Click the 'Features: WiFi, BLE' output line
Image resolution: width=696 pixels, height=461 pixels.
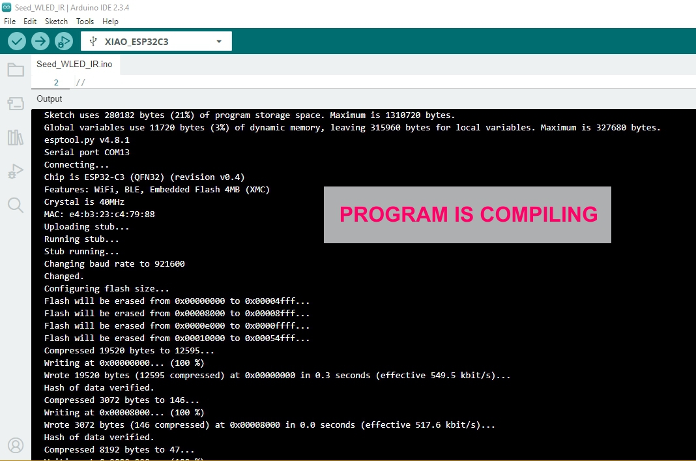pyautogui.click(x=156, y=190)
